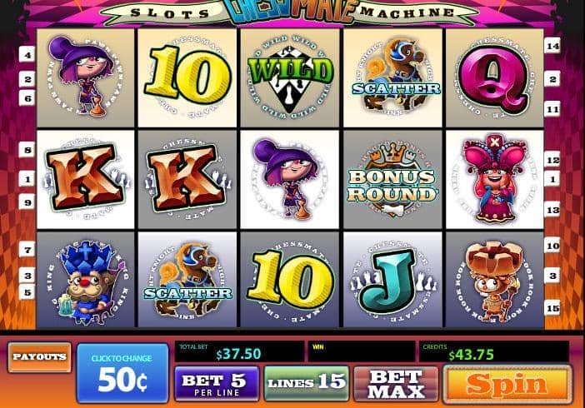Screen dimensions: 585x408
Task: Select the Rook character symbol
Action: point(495,280)
